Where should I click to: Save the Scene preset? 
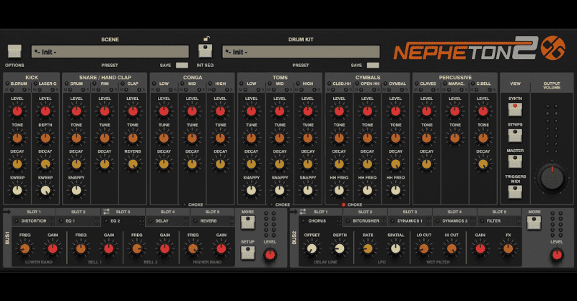[182, 66]
